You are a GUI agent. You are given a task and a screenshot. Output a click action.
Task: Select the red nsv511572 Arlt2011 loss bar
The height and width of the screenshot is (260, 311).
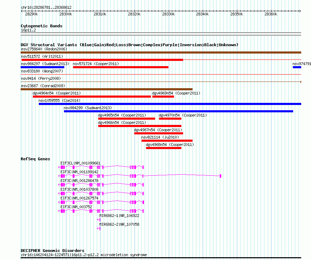click(x=102, y=60)
